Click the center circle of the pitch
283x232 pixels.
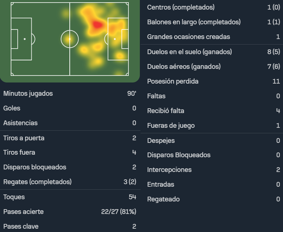pyautogui.click(x=70, y=39)
